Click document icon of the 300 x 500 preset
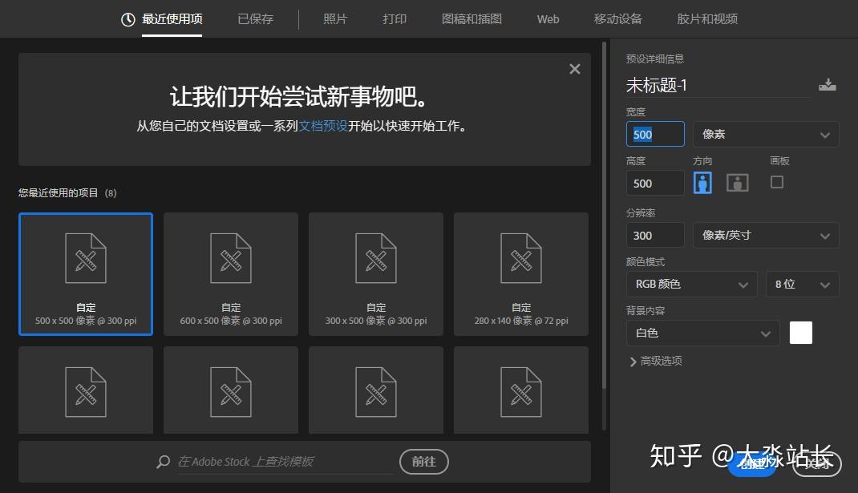858x493 pixels. tap(376, 258)
